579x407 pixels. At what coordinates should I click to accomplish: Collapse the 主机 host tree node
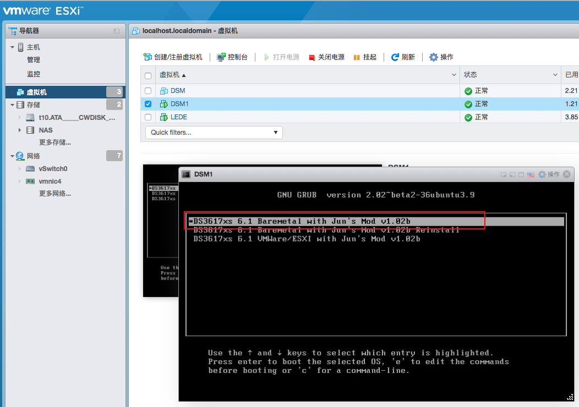tap(12, 47)
